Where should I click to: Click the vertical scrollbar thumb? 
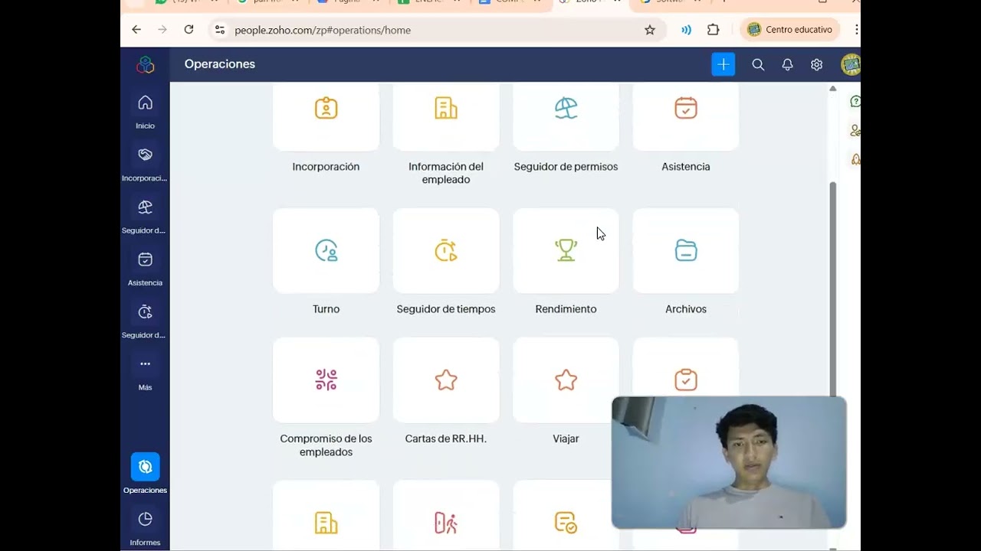pyautogui.click(x=832, y=289)
